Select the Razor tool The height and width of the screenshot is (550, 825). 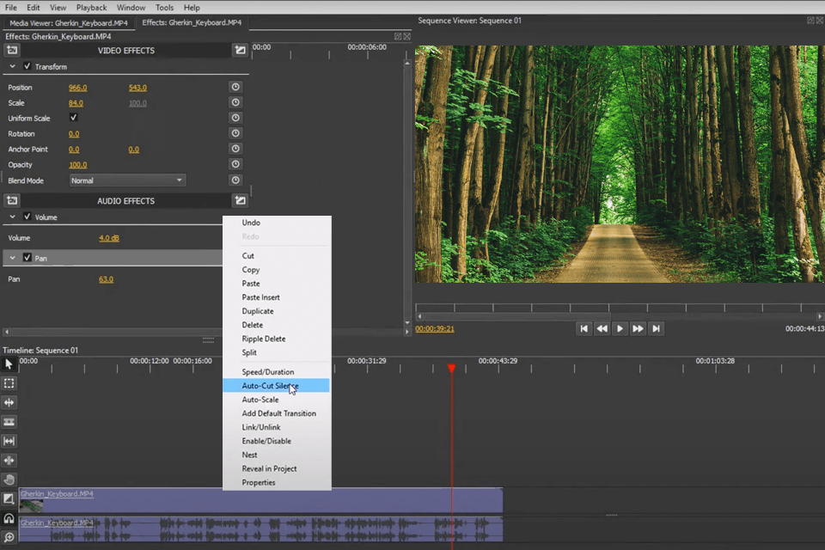pyautogui.click(x=9, y=422)
